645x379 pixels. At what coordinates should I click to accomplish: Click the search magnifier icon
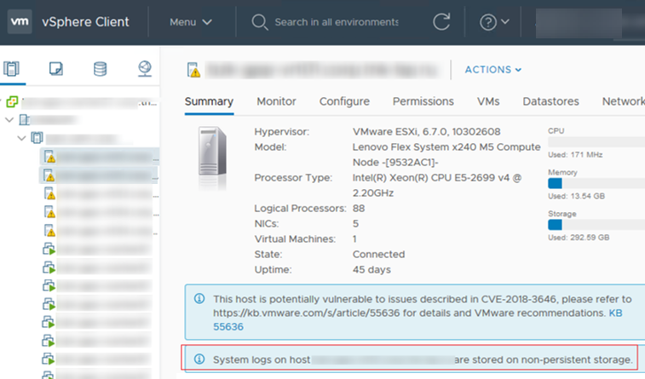click(260, 22)
